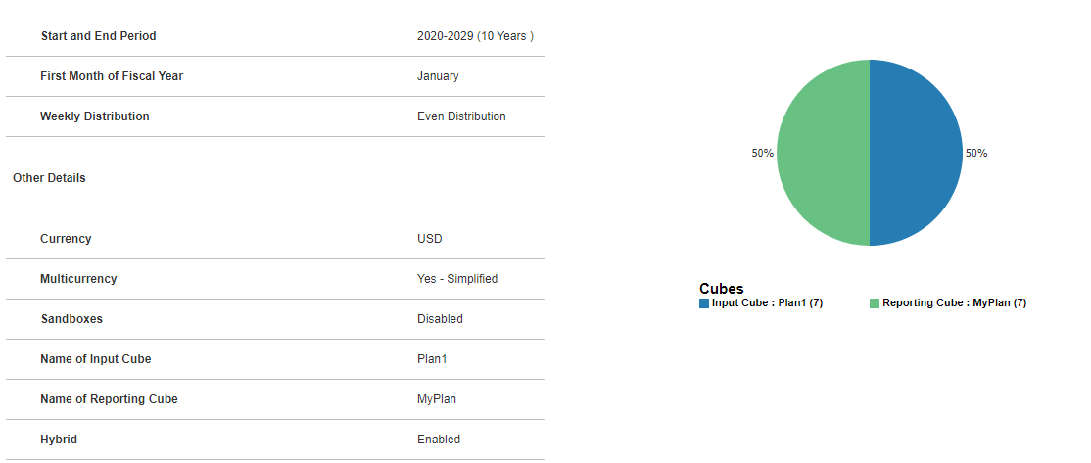Click the Enabled value for Hybrid
Image resolution: width=1091 pixels, height=463 pixels.
[x=439, y=440]
